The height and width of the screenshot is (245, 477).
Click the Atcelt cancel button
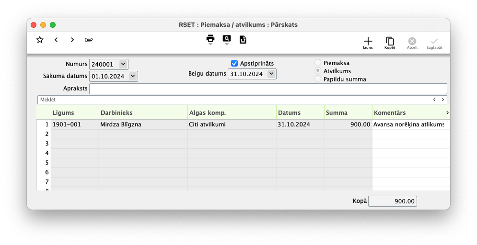[x=412, y=43]
